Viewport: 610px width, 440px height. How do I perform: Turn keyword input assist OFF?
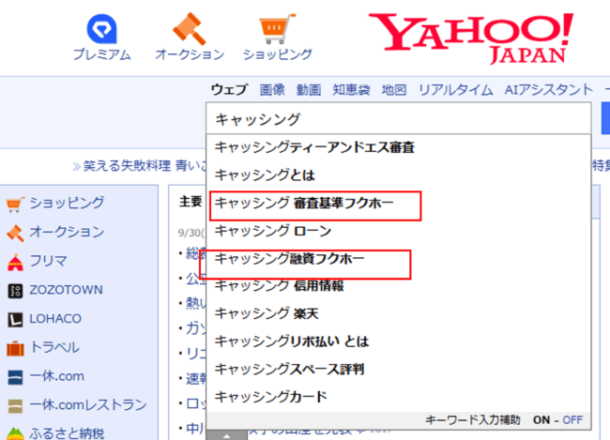573,419
